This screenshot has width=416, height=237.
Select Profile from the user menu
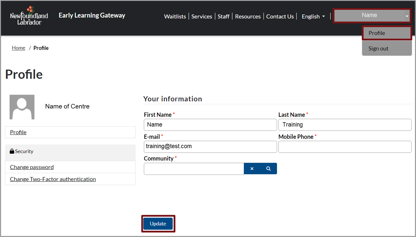(387, 33)
